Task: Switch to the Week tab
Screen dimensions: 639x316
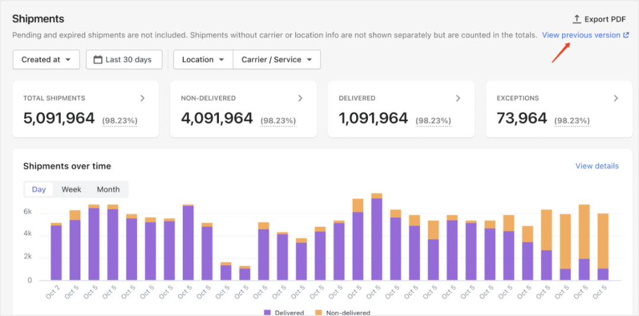Action: pos(72,189)
